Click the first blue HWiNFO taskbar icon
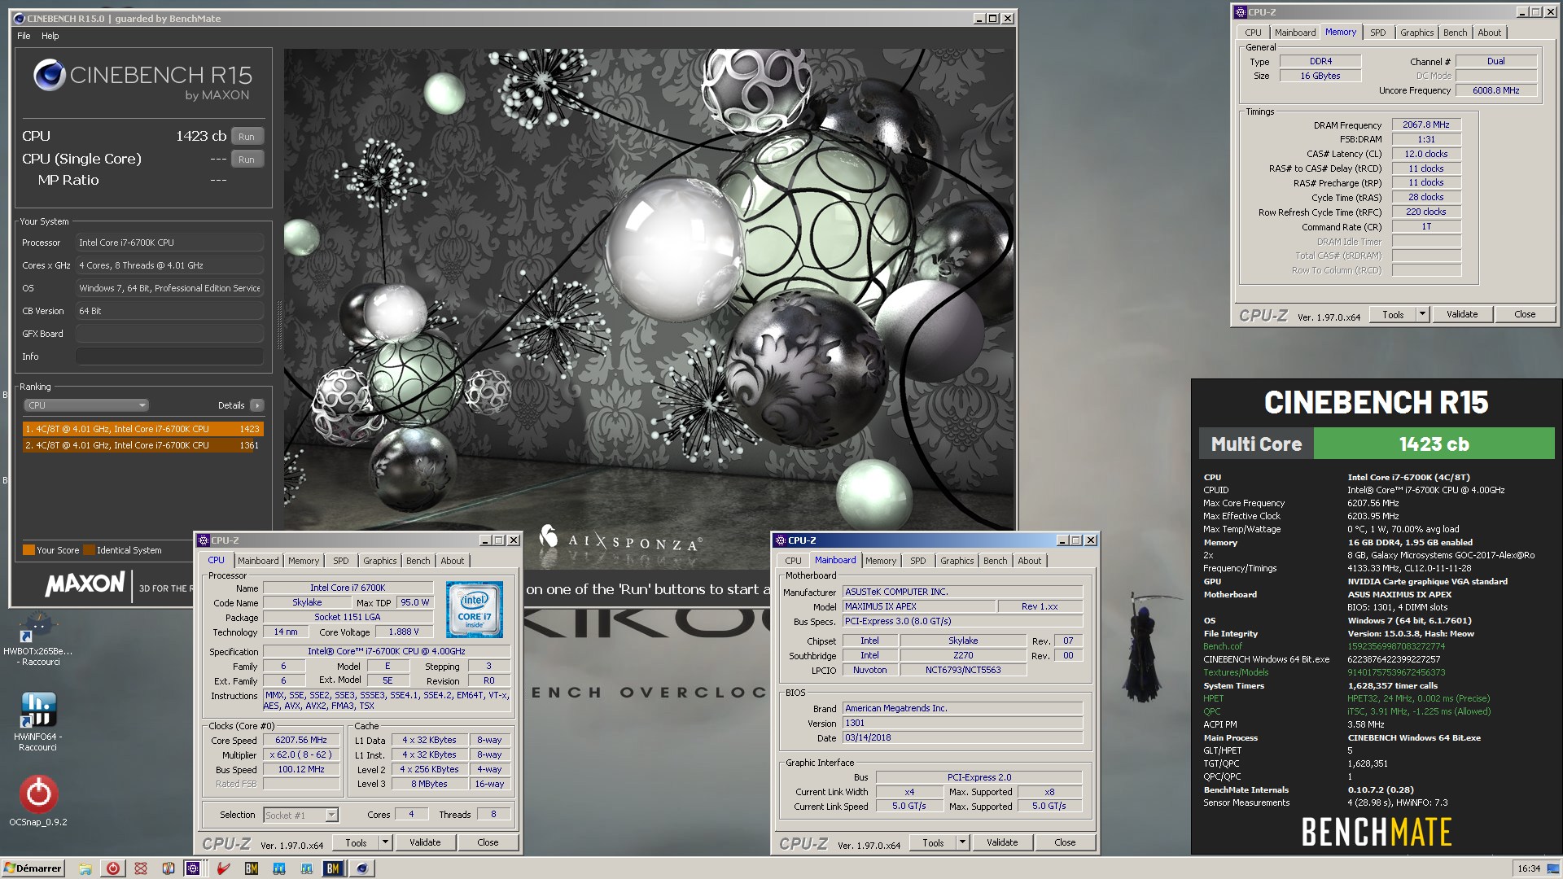 (x=279, y=868)
